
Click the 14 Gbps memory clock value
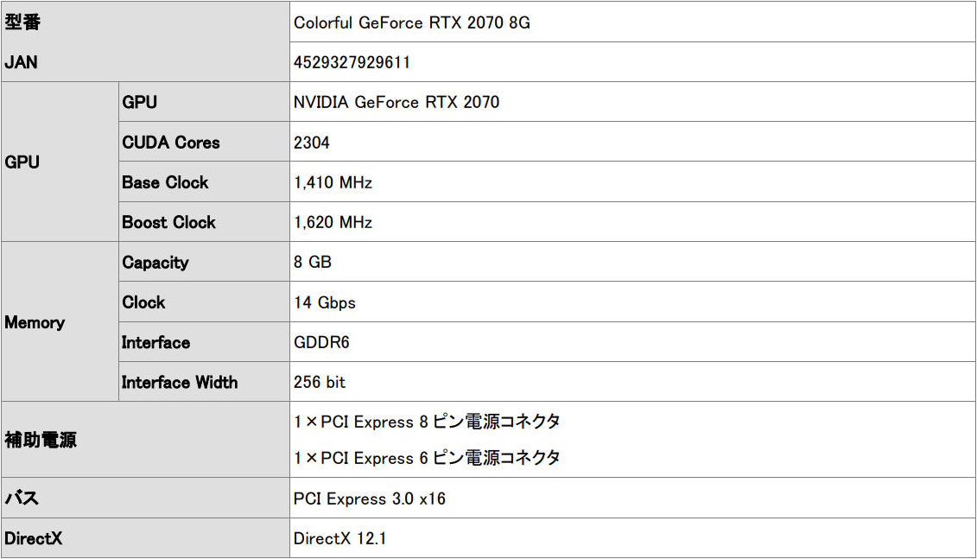(x=325, y=302)
